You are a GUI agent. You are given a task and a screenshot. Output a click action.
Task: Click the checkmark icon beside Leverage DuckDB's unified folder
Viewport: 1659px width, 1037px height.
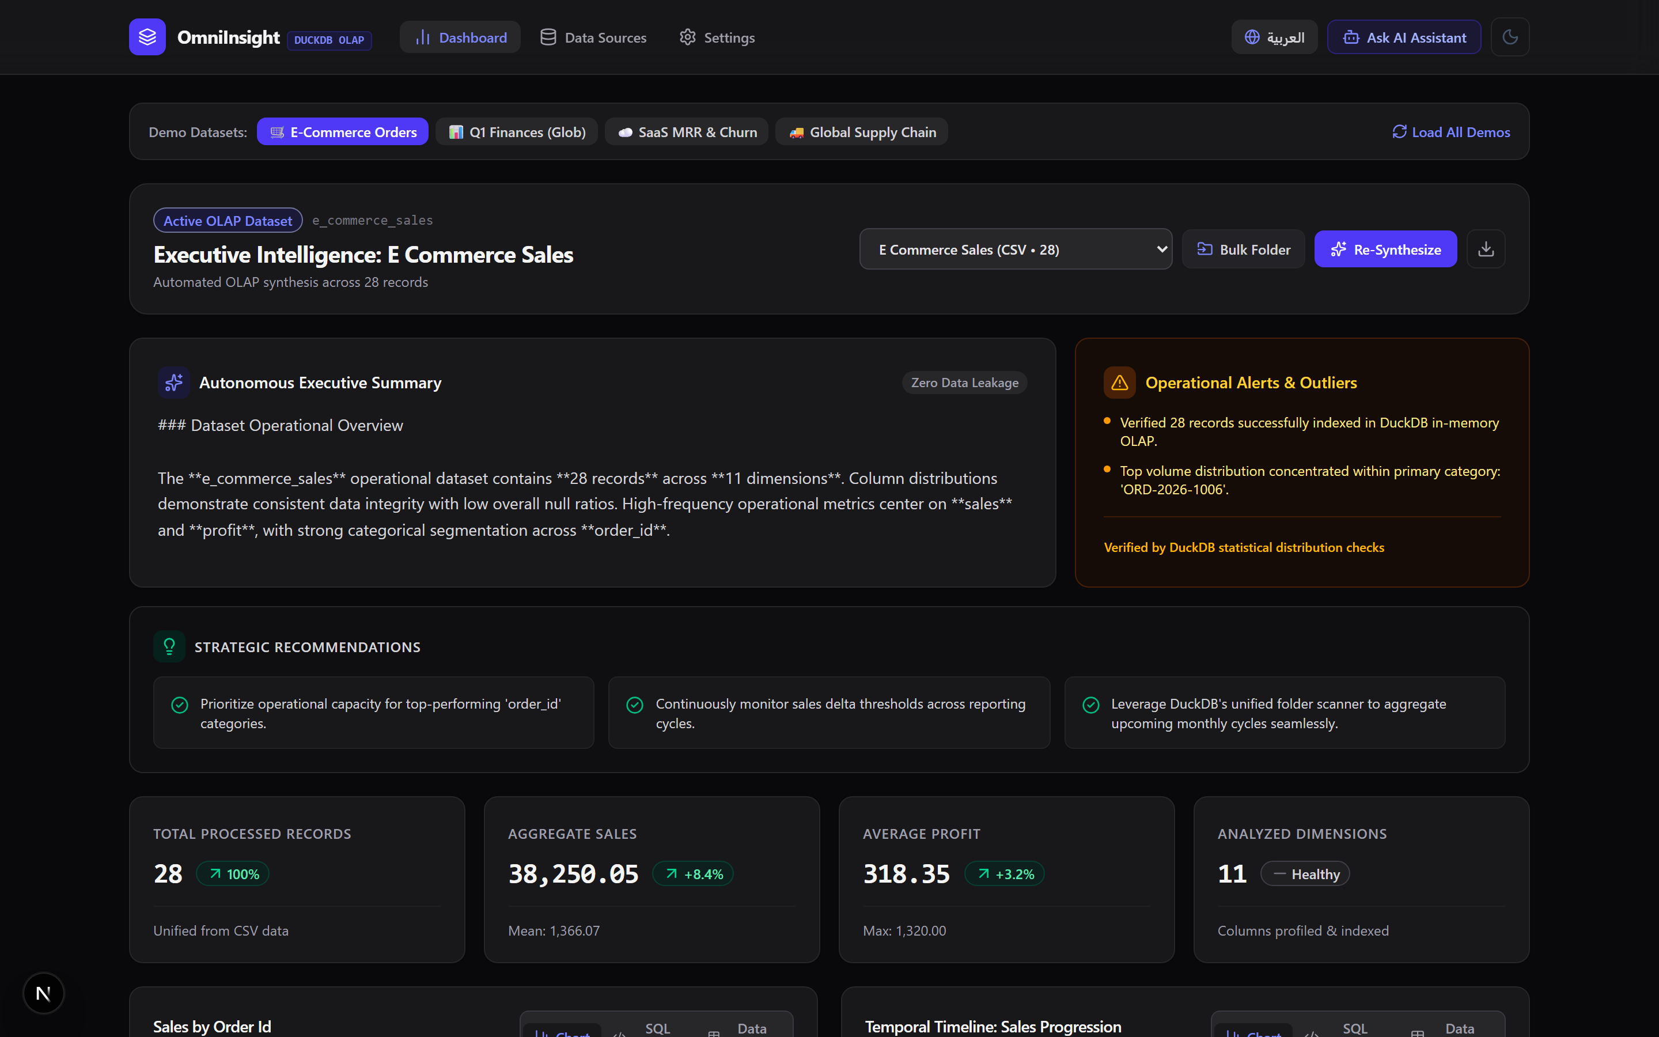pyautogui.click(x=1090, y=705)
